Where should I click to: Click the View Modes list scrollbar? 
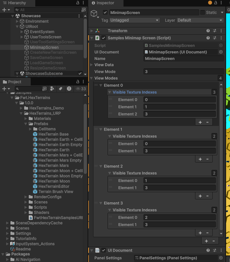(221, 159)
